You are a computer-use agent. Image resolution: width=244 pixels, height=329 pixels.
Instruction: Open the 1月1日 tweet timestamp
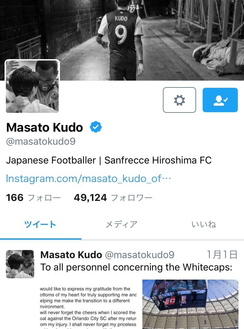222,255
